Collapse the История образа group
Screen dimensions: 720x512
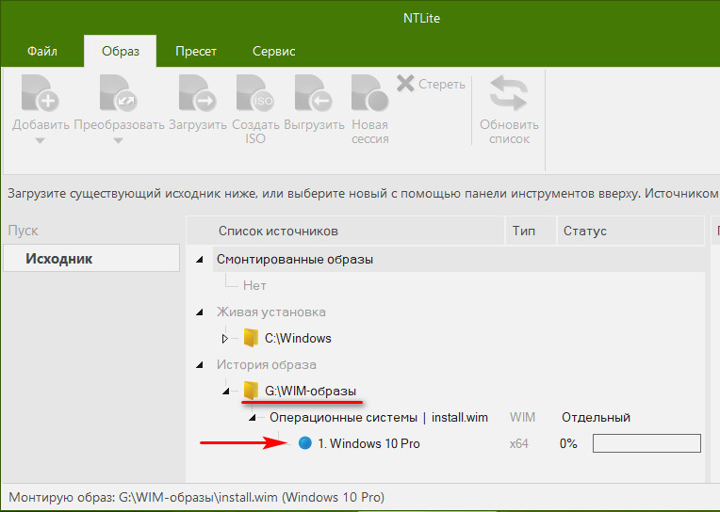tap(200, 365)
